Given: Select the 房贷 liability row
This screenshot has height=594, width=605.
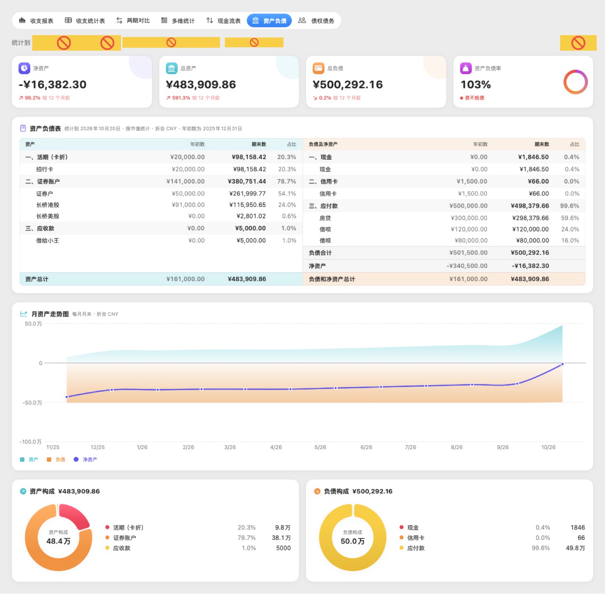Looking at the screenshot, I should click(444, 218).
